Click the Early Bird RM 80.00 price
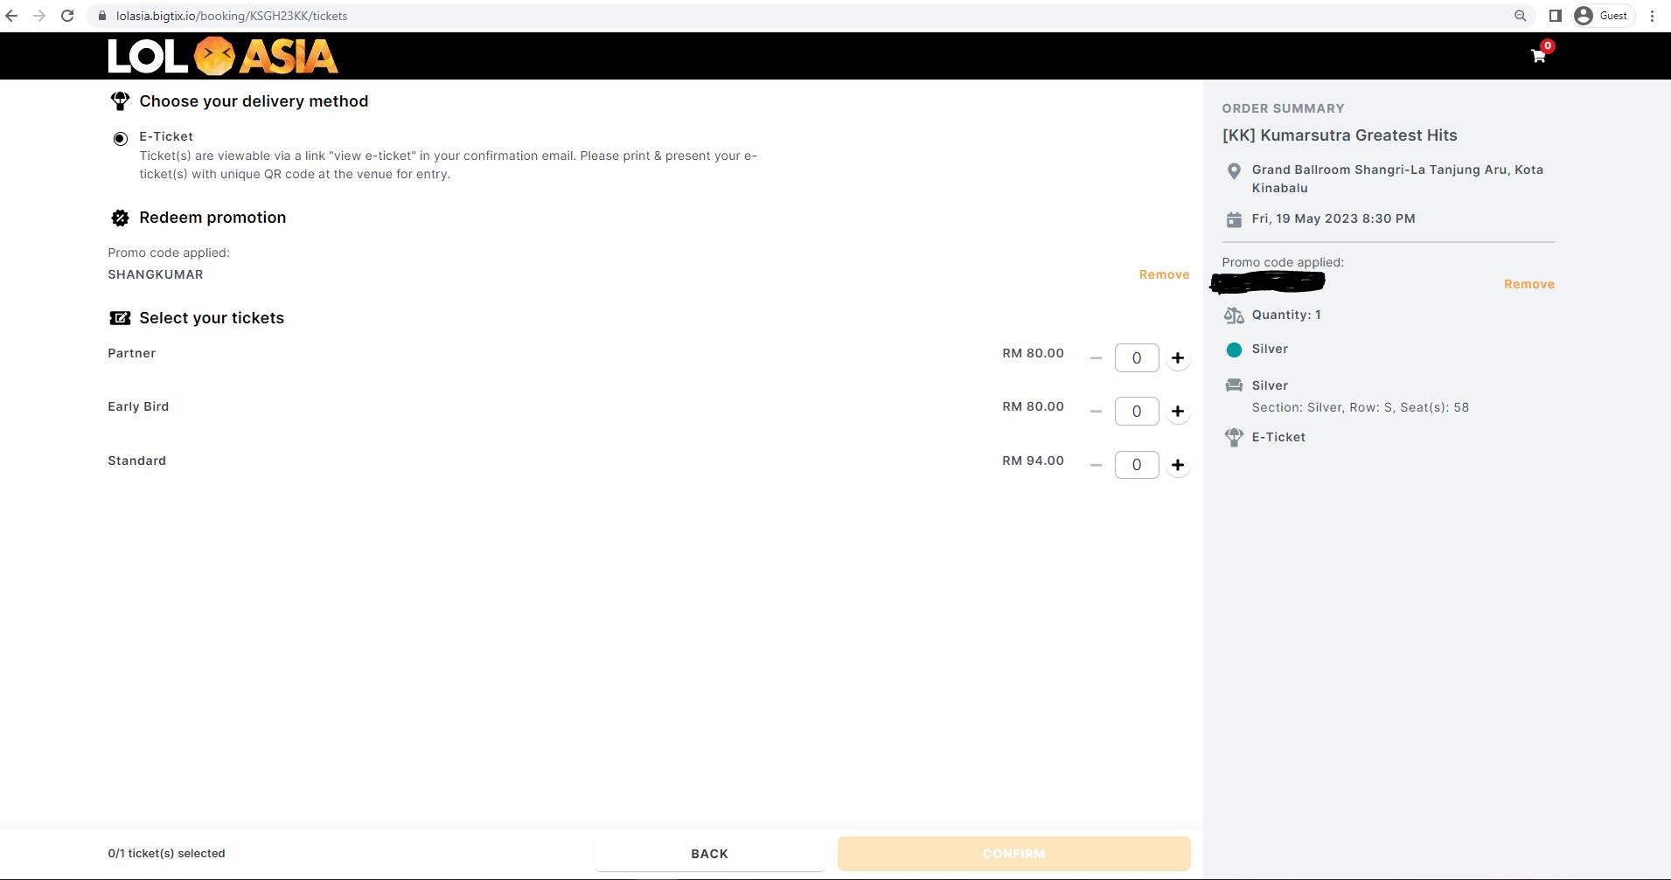The image size is (1671, 880). coord(1033,406)
